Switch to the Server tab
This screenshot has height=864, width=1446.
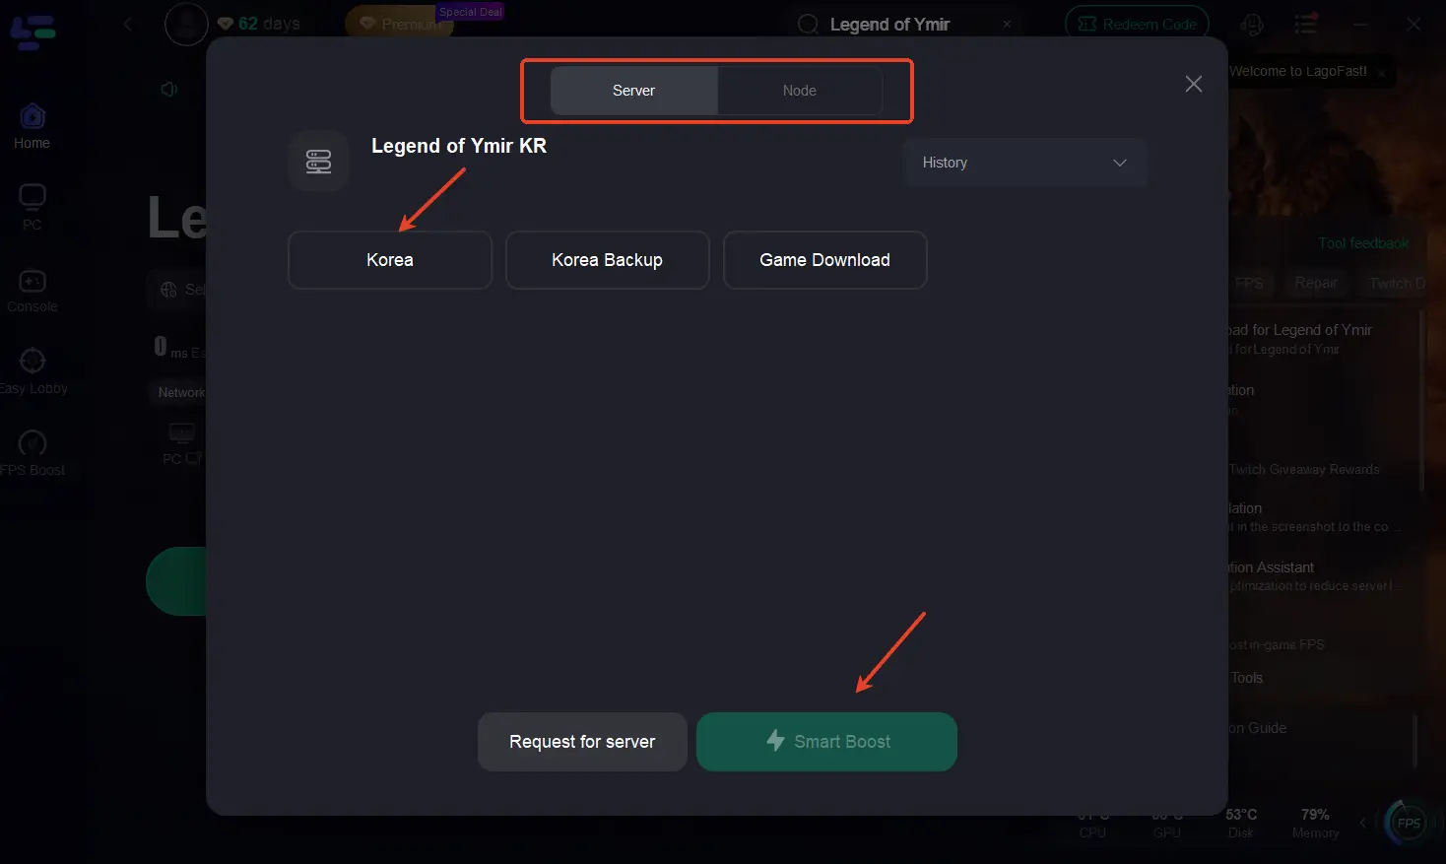(x=633, y=91)
